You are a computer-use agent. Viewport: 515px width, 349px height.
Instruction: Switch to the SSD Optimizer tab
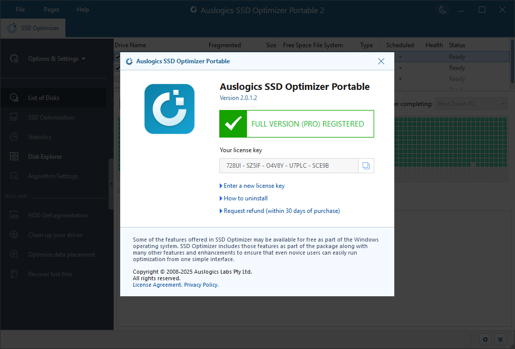[33, 28]
